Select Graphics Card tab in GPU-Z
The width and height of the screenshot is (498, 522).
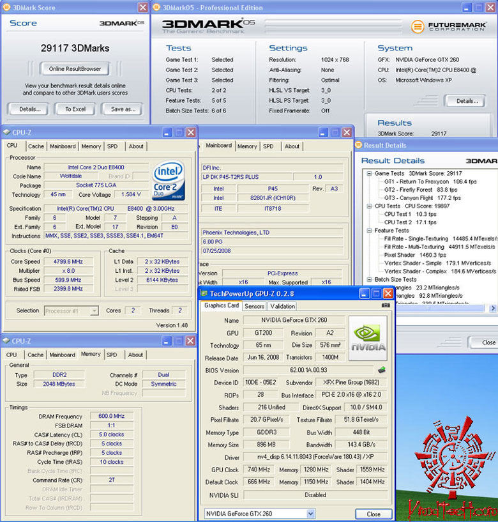(x=222, y=305)
